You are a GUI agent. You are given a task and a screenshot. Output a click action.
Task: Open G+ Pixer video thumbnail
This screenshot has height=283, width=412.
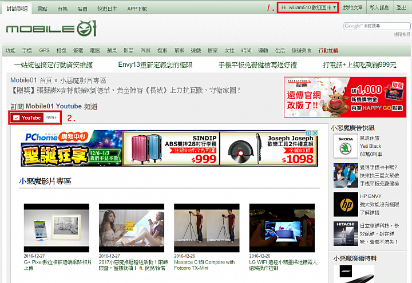click(x=57, y=228)
